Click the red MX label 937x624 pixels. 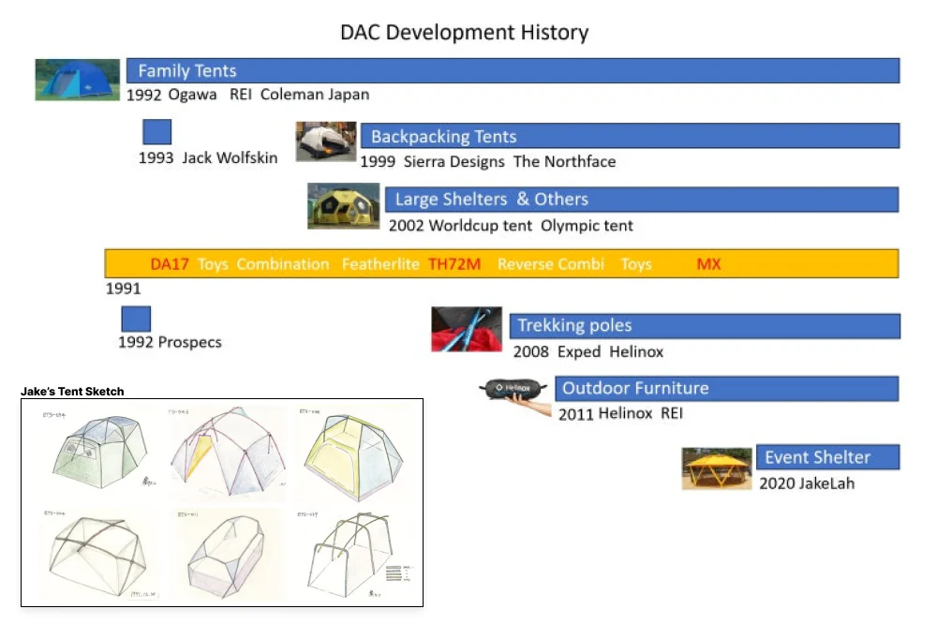click(x=708, y=264)
